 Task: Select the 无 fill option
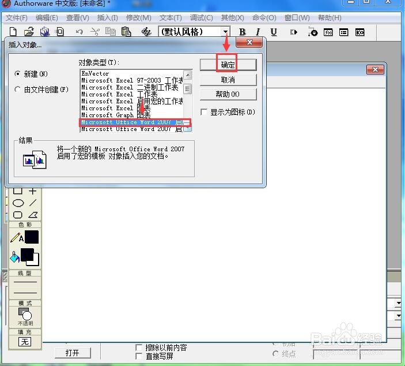[x=25, y=342]
